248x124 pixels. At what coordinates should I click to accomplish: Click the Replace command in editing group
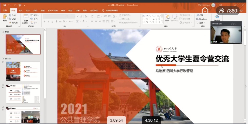coord(203,19)
